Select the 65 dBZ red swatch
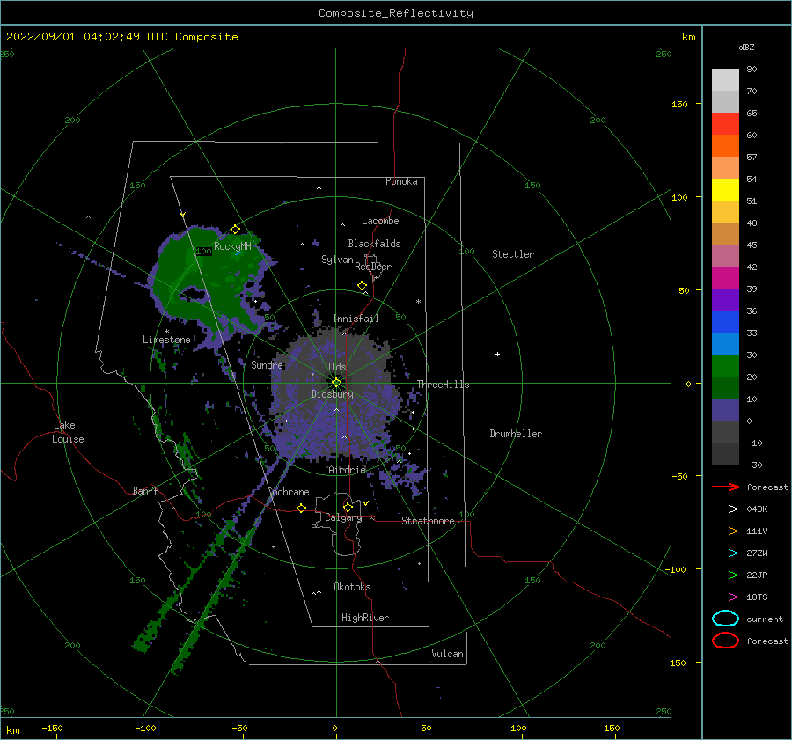Screen dimensions: 792x740 point(725,124)
